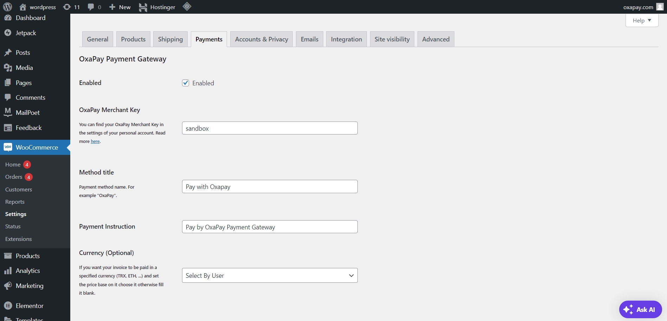This screenshot has height=321, width=667.
Task: Click the diamond-shaped icon in admin bar
Action: 187,6
